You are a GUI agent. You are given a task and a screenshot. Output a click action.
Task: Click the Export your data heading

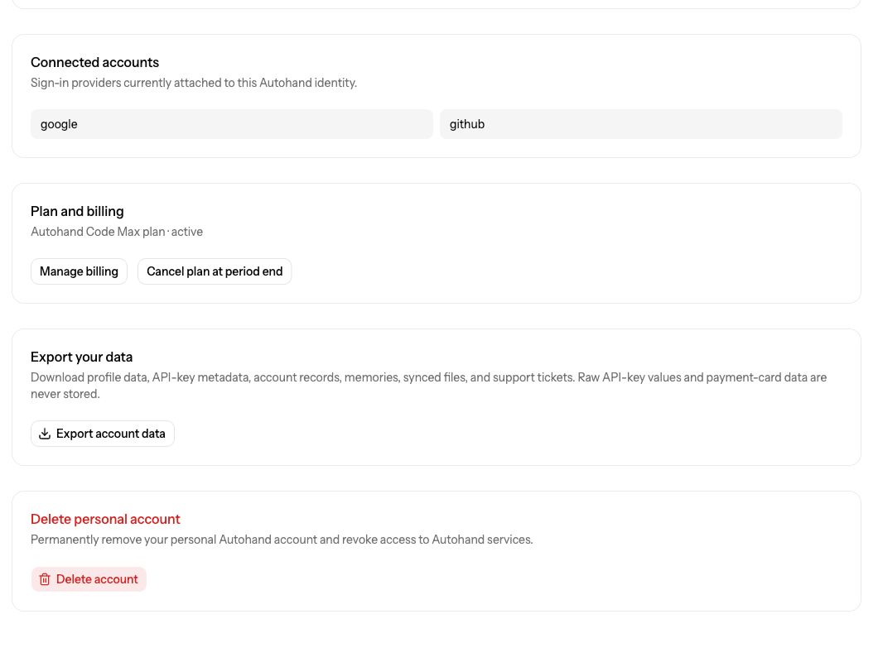pos(82,357)
